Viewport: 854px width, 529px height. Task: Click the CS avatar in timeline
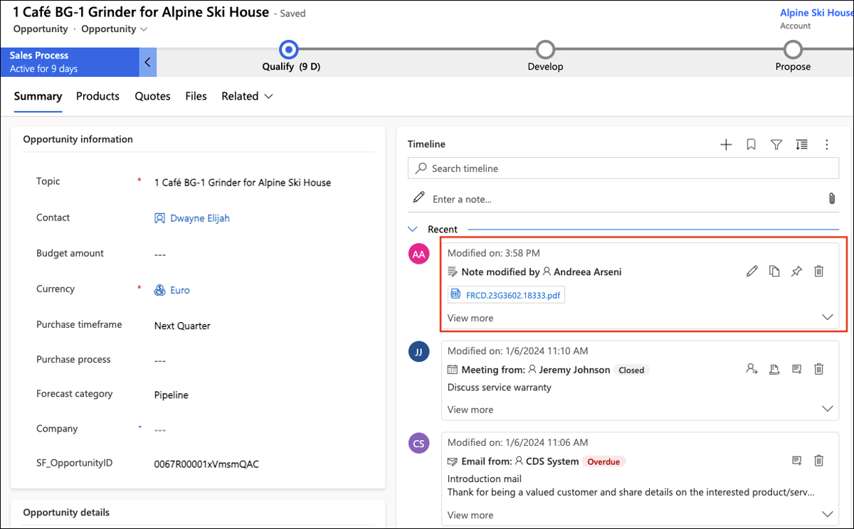(x=419, y=444)
